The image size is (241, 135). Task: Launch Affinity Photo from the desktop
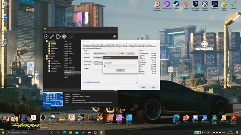(119, 119)
